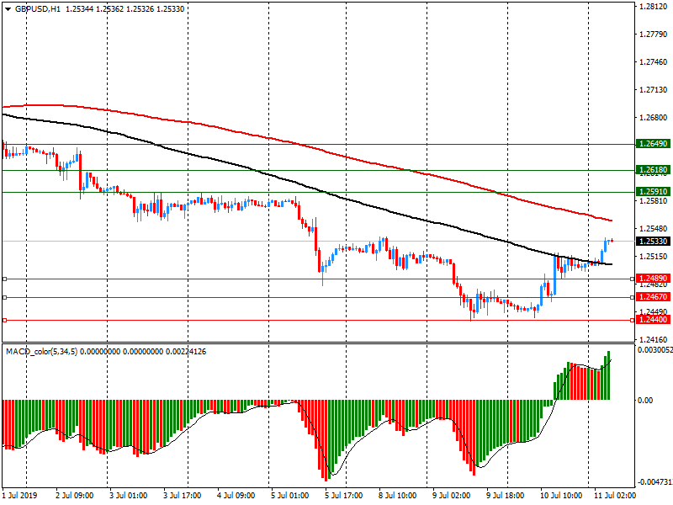
Task: Click the 5 Jul 01:00 time label
Action: 289,496
